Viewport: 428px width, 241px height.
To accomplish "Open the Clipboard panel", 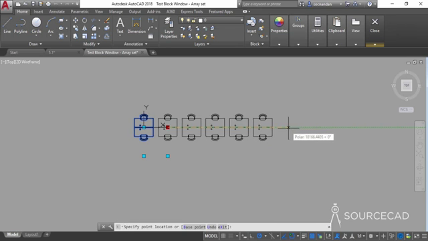I will click(336, 25).
